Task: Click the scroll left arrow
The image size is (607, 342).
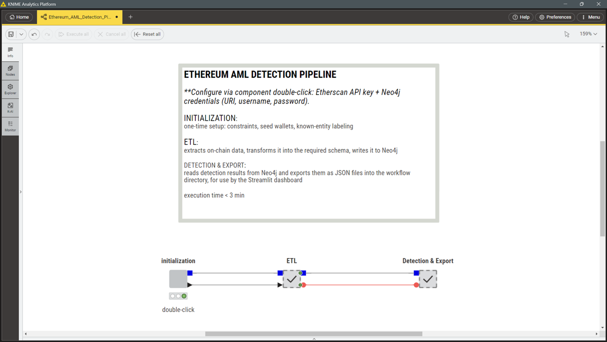Action: coord(26,334)
